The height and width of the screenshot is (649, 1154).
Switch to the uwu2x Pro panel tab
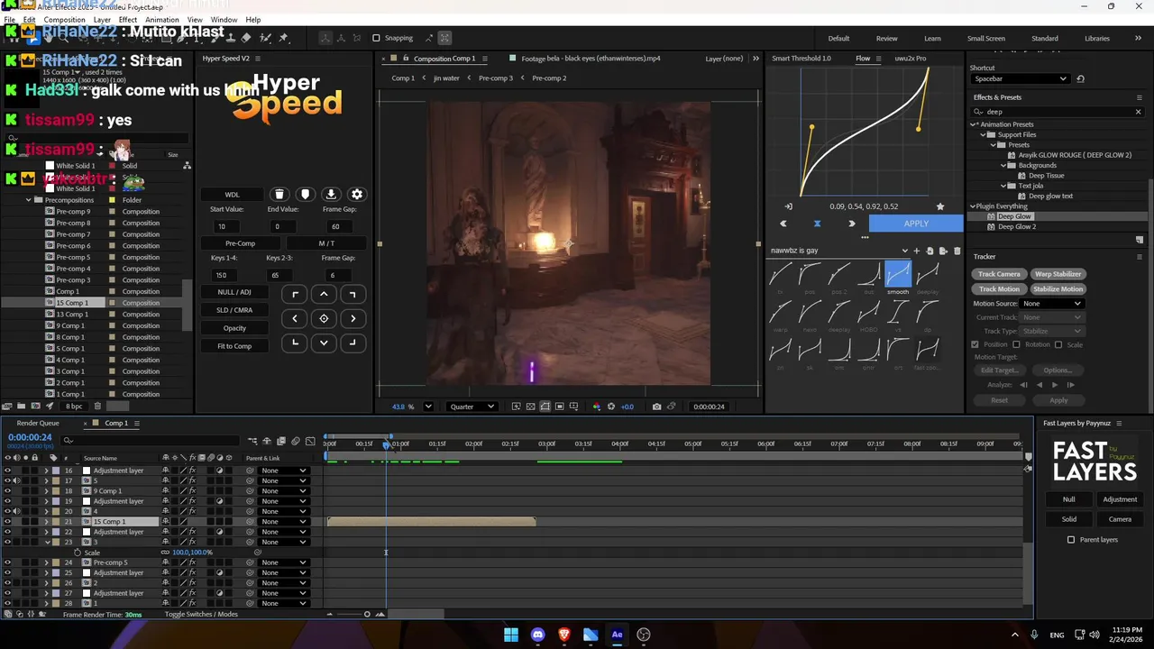pyautogui.click(x=911, y=59)
